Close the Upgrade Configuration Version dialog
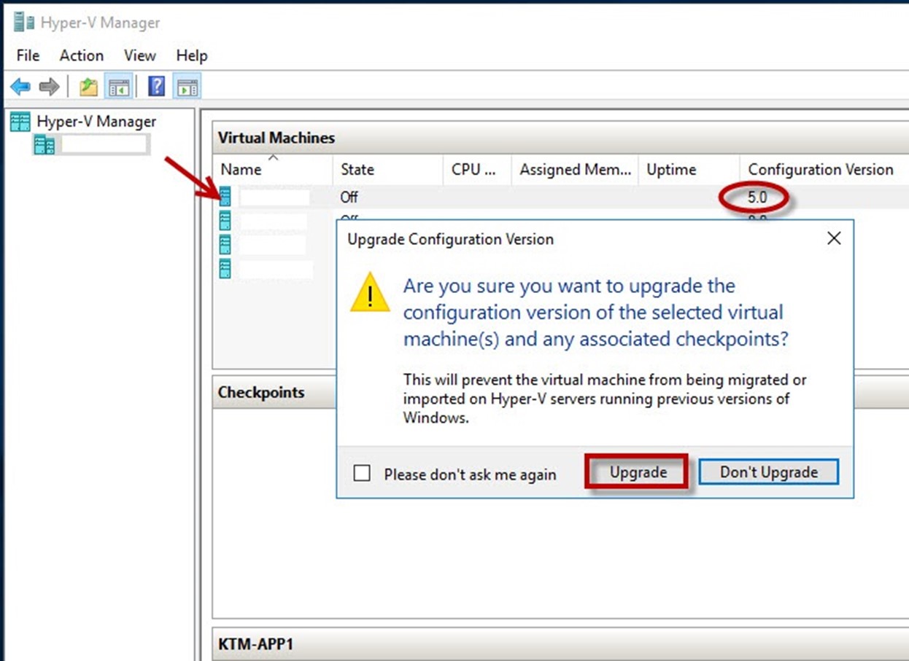The height and width of the screenshot is (661, 909). (835, 238)
